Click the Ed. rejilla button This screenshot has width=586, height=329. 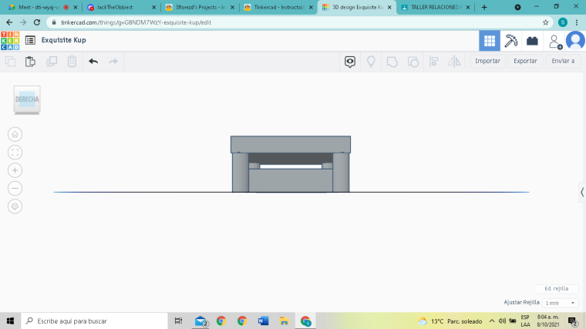click(x=557, y=289)
